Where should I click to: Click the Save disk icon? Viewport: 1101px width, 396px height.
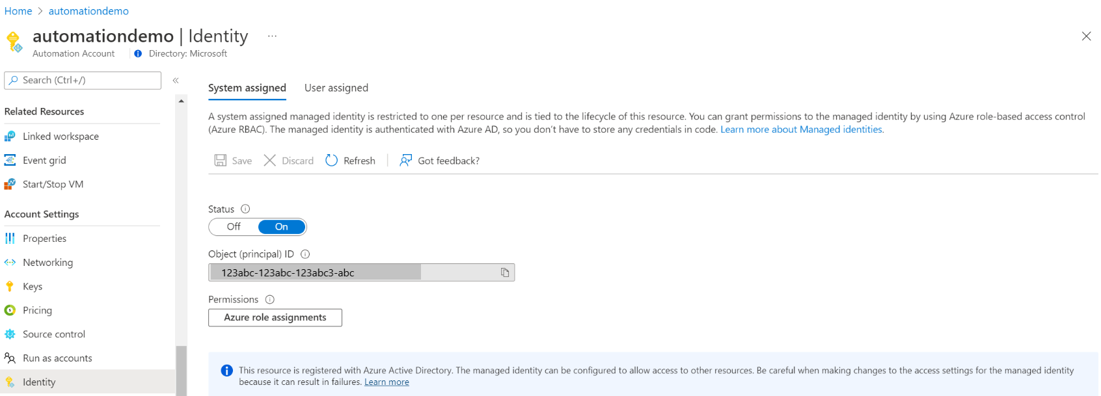221,161
